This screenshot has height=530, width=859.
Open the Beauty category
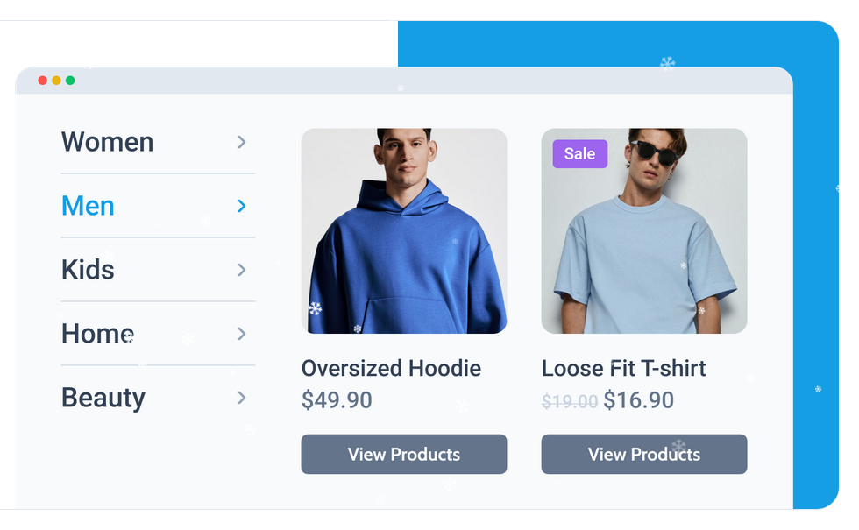tap(103, 398)
